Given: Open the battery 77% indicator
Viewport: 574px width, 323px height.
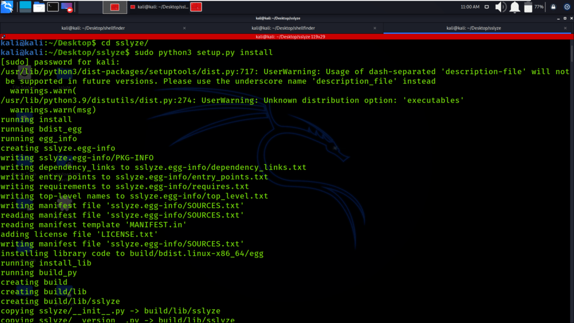Looking at the screenshot, I should (533, 7).
